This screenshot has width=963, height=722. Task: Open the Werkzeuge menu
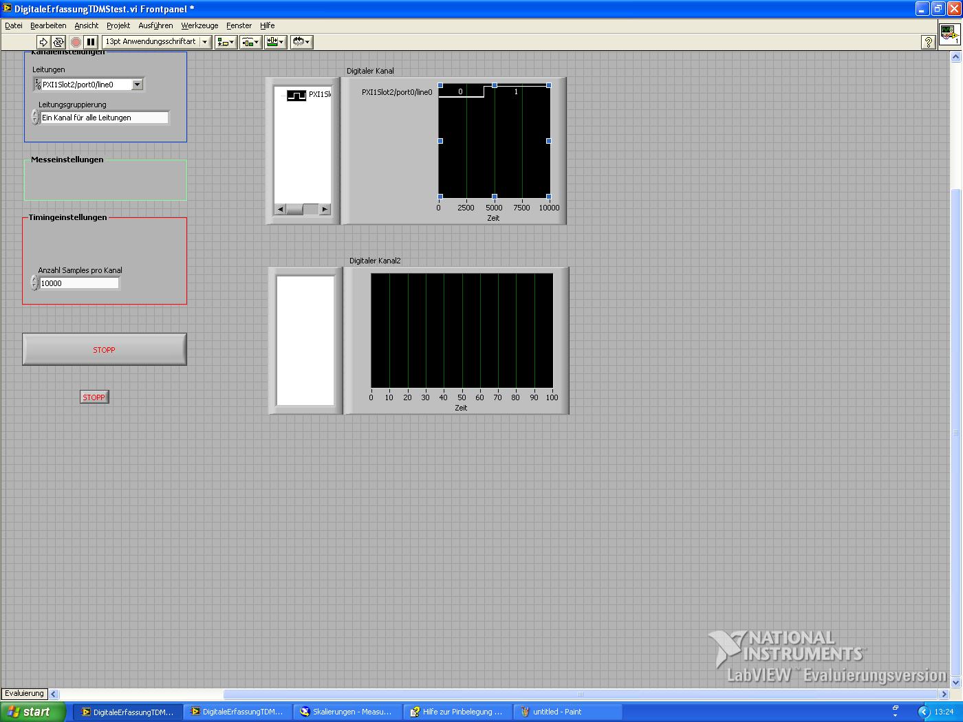tap(199, 25)
